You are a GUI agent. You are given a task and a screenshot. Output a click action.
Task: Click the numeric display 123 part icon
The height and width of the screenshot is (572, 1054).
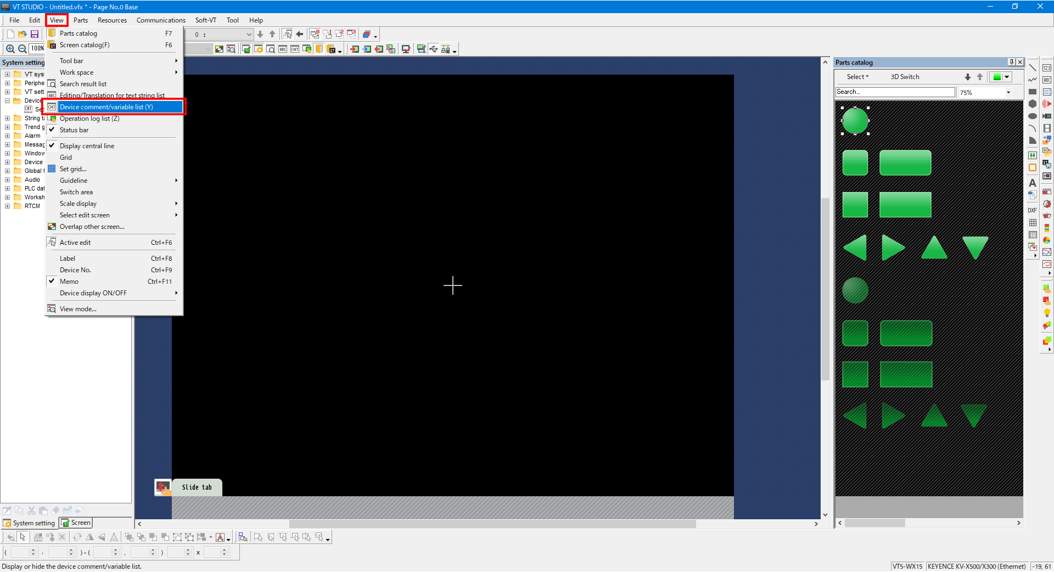coord(1047,68)
